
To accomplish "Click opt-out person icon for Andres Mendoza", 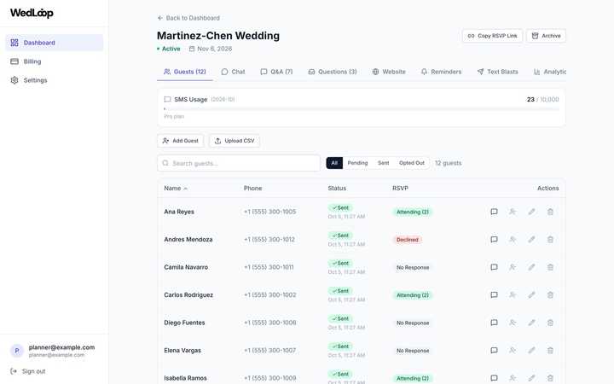I will [513, 240].
